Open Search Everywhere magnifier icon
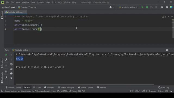174x98 pixels. tap(162, 7)
